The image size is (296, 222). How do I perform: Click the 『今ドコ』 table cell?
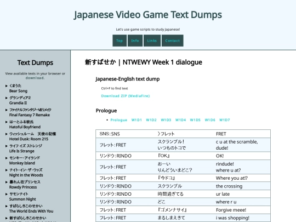(183, 178)
